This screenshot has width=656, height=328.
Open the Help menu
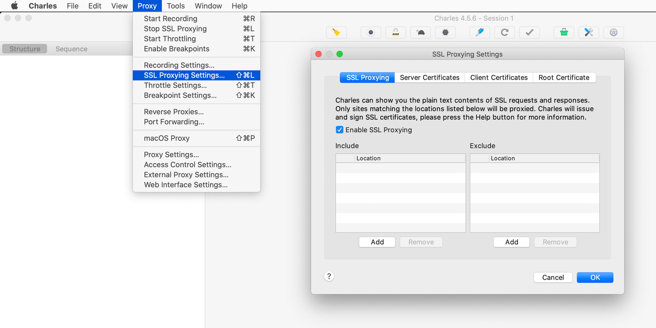pos(240,6)
